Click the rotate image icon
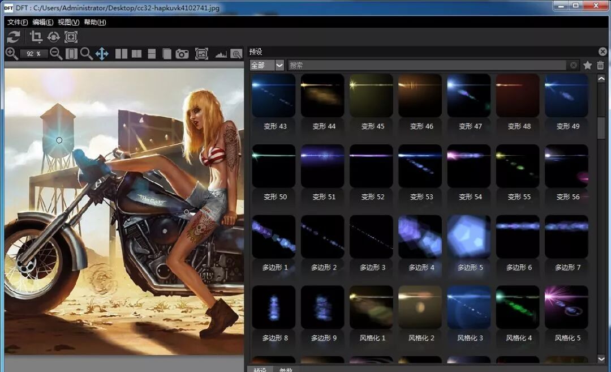Screen dimensions: 611x372 [x=53, y=37]
